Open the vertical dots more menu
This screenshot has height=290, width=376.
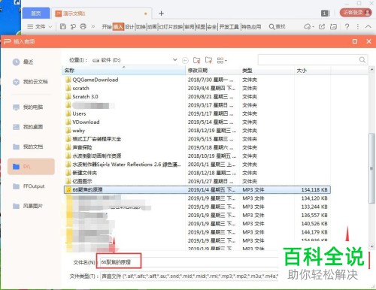pyautogui.click(x=358, y=26)
